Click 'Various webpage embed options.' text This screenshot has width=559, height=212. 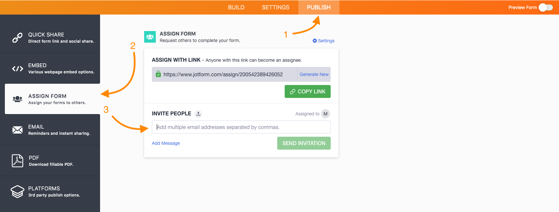(x=61, y=72)
